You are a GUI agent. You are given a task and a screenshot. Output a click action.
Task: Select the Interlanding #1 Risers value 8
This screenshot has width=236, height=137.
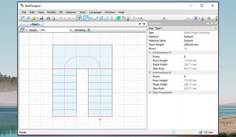click(185, 57)
